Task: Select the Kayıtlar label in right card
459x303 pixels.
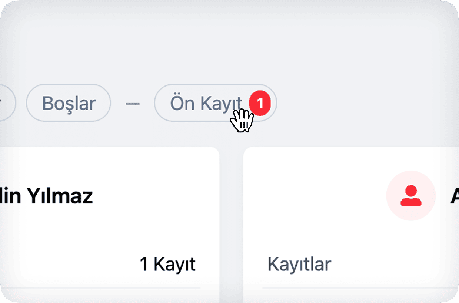Action: (x=299, y=265)
